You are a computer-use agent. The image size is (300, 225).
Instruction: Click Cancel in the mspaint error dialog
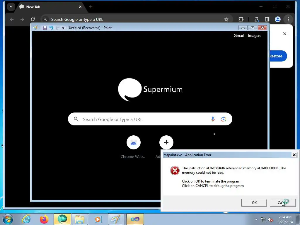[x=283, y=203]
